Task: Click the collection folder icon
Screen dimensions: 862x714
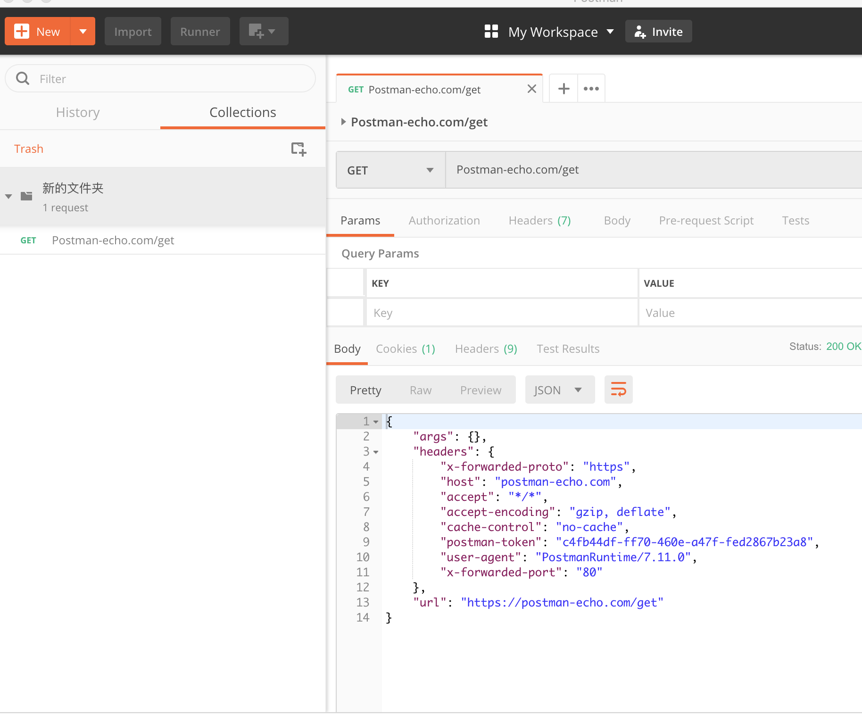Action: click(26, 196)
